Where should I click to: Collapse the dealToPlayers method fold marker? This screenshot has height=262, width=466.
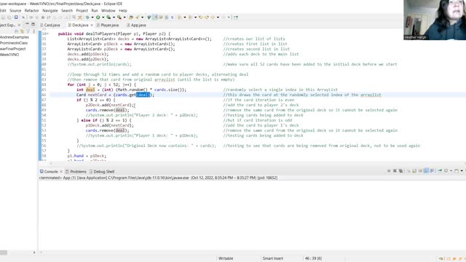(47, 34)
